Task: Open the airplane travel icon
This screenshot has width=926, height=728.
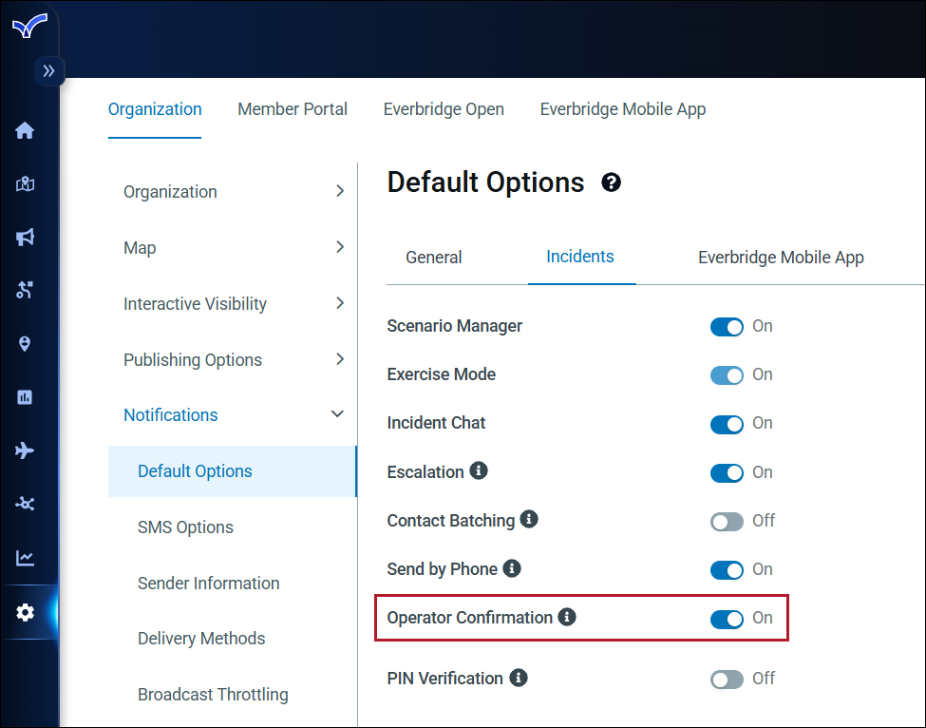Action: tap(26, 450)
